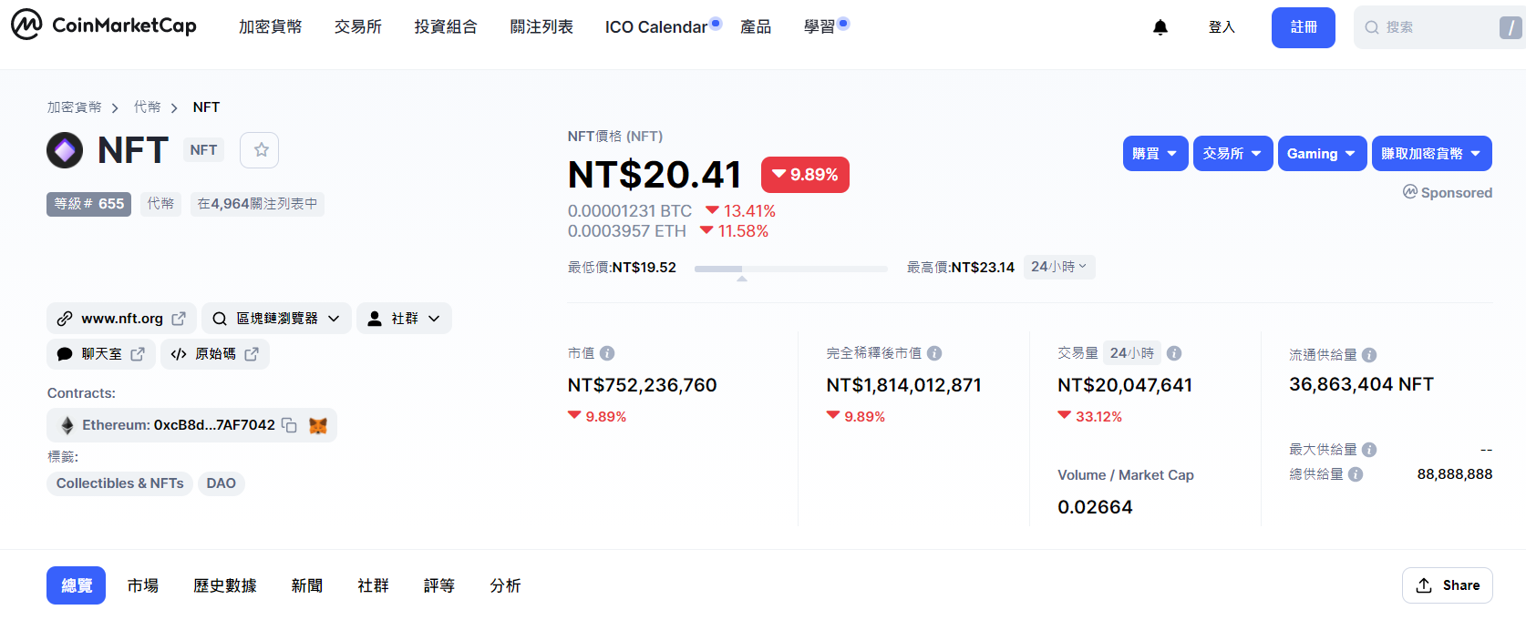Open the 交易所 blue dropdown button
1526x620 pixels.
pyautogui.click(x=1232, y=154)
